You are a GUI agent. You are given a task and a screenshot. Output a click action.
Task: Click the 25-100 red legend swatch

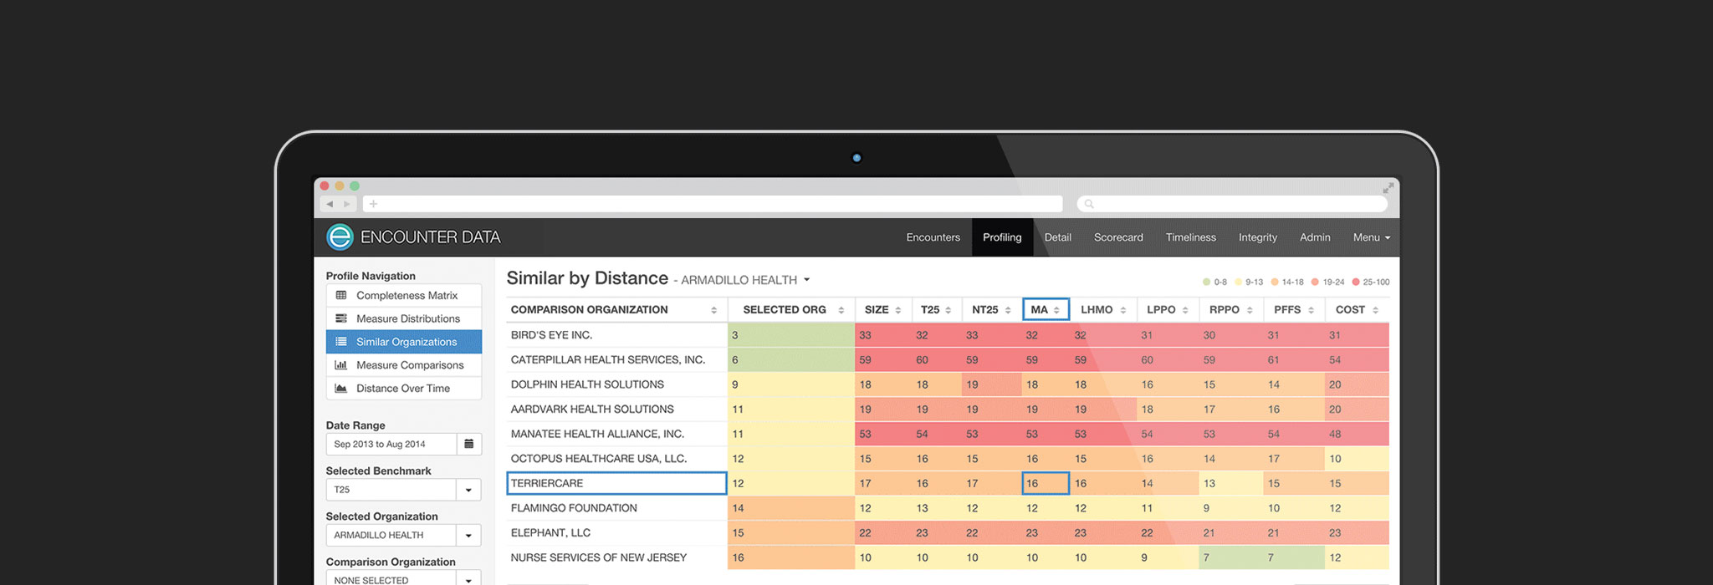point(1356,282)
